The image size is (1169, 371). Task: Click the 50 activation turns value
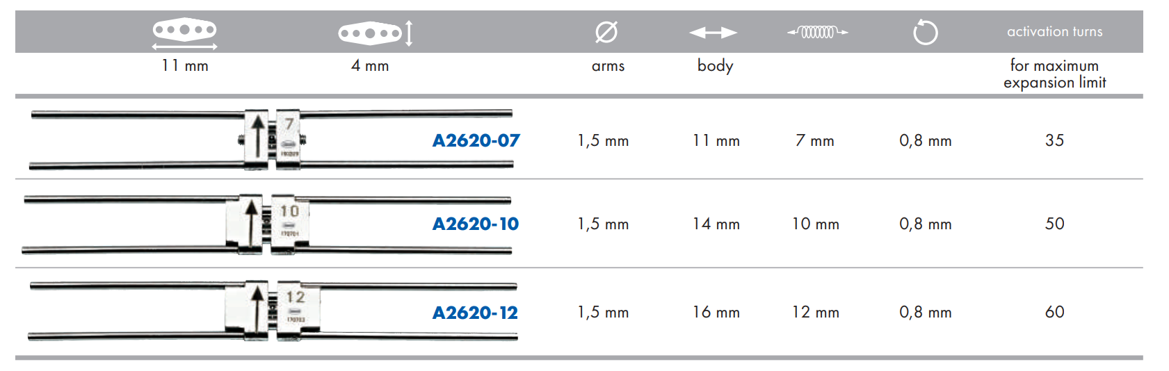[x=1054, y=224]
